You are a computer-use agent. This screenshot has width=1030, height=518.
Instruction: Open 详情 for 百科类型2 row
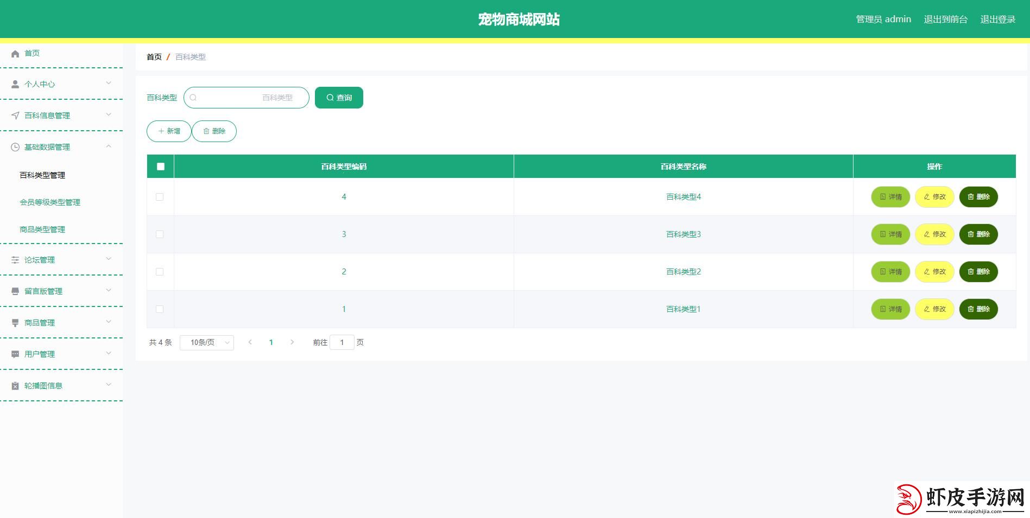890,272
